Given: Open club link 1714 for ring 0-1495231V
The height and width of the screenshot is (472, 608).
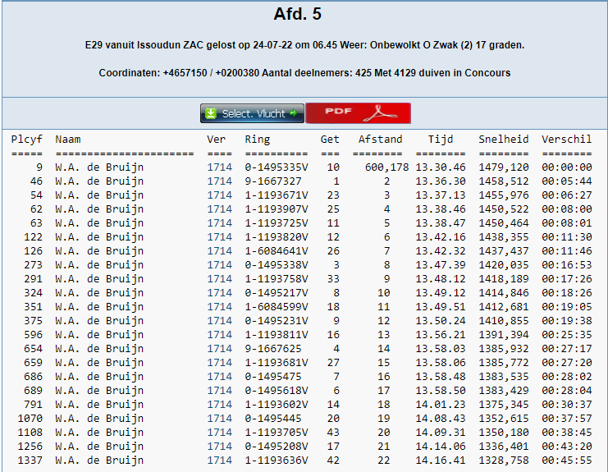Looking at the screenshot, I should coord(219,321).
